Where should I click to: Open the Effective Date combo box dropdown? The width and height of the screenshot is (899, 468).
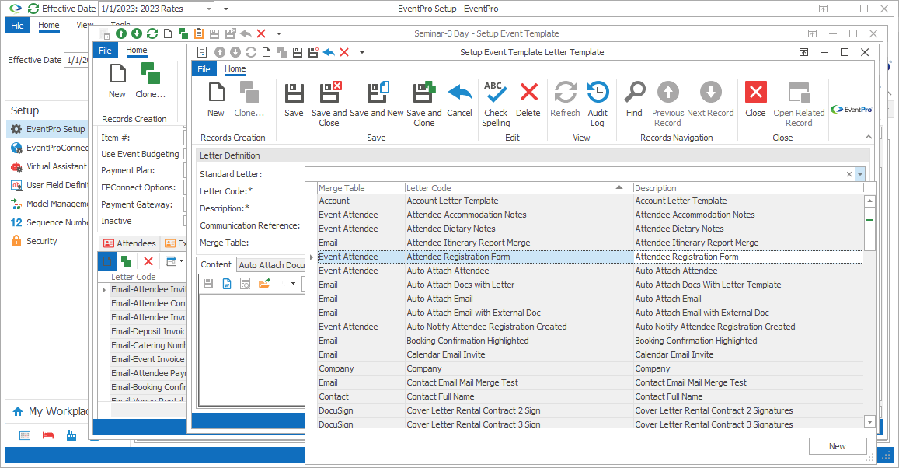[x=209, y=9]
